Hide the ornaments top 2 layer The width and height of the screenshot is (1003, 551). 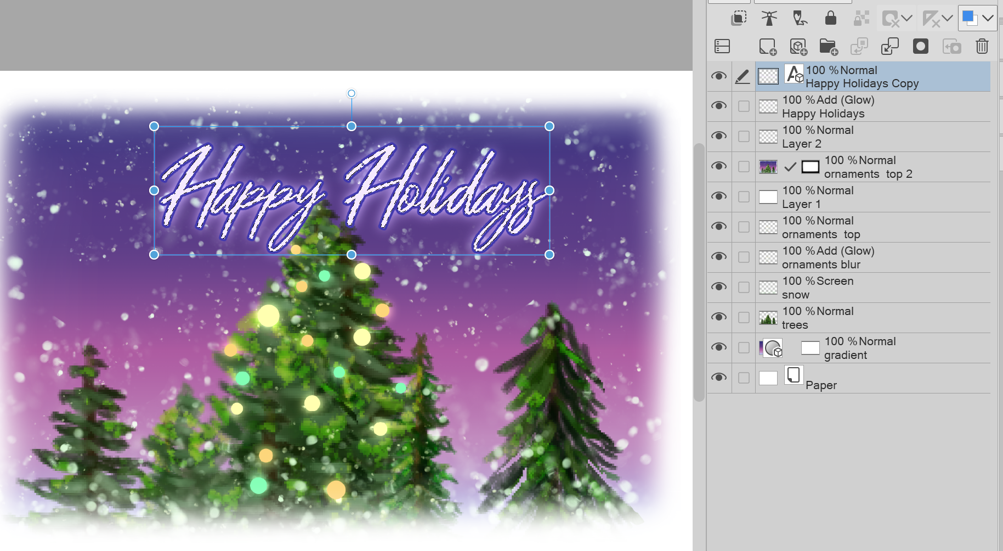coord(719,166)
